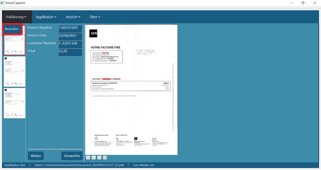The height and width of the screenshot is (170, 321).
Task: Close the SmartCapture window
Action: click(x=315, y=3)
